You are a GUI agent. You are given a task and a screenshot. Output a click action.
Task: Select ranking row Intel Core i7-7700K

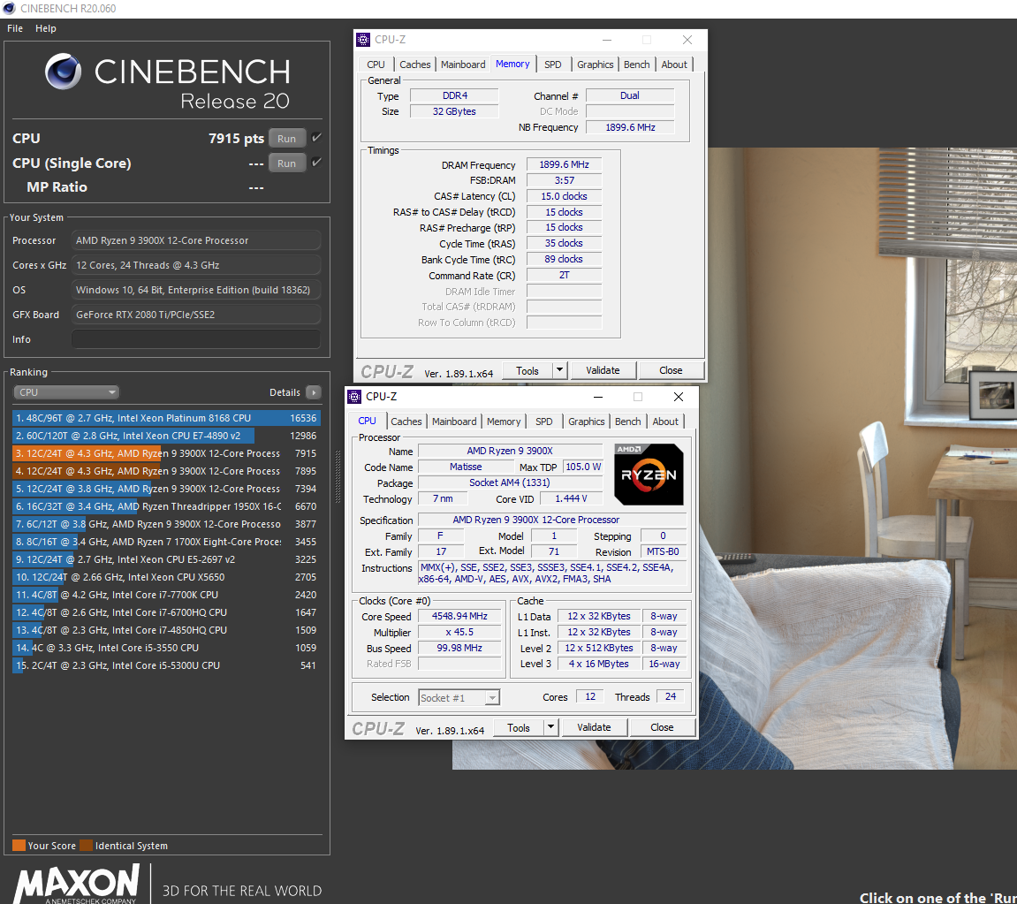tap(166, 595)
